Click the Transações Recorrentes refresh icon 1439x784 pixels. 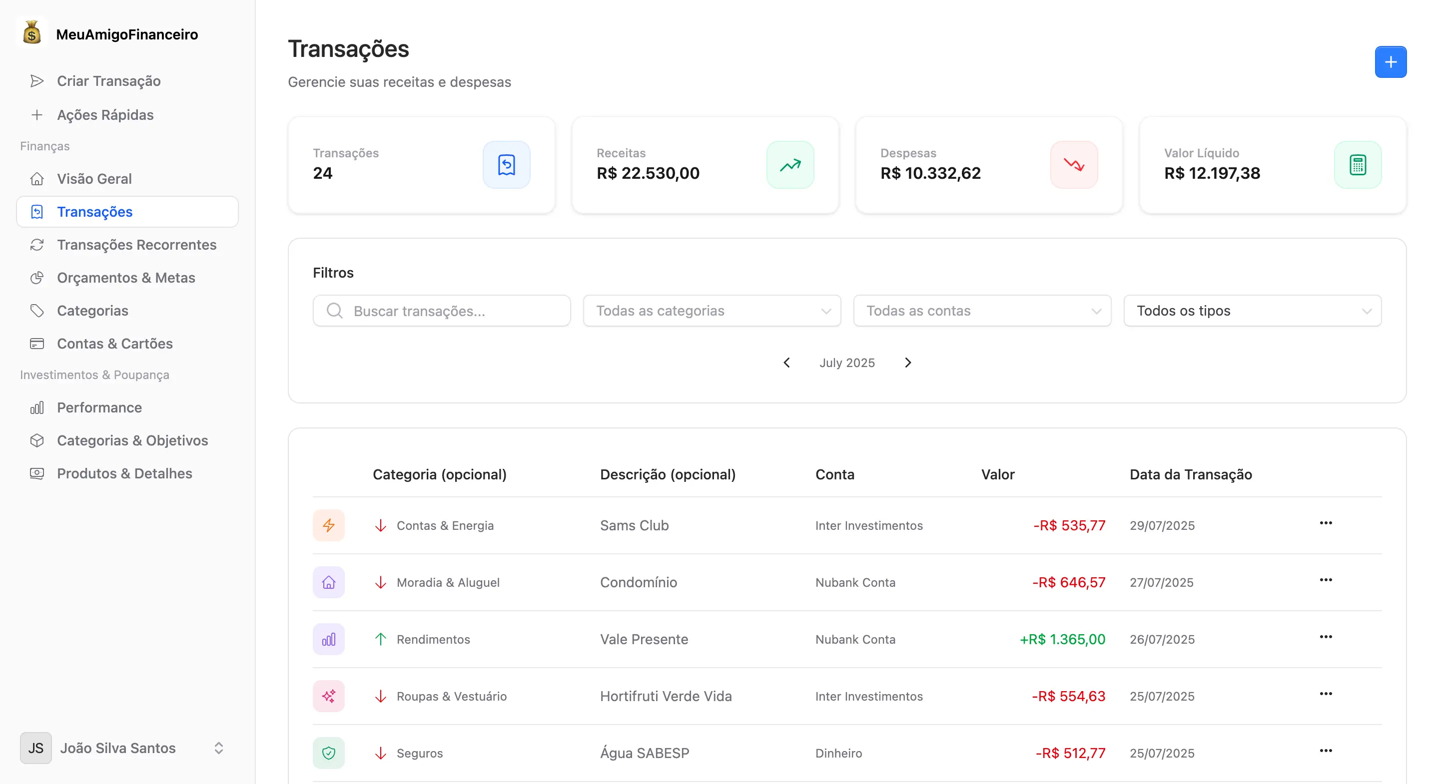coord(37,245)
